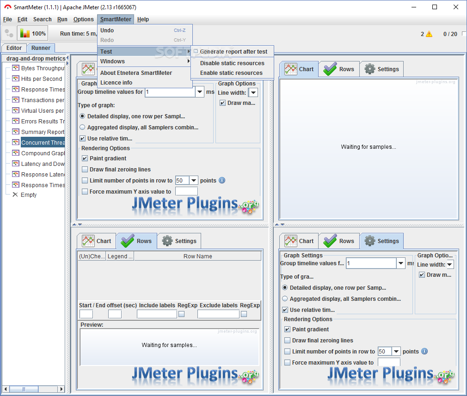Click the X icon beside Empty
This screenshot has height=396, width=467.
(x=15, y=195)
